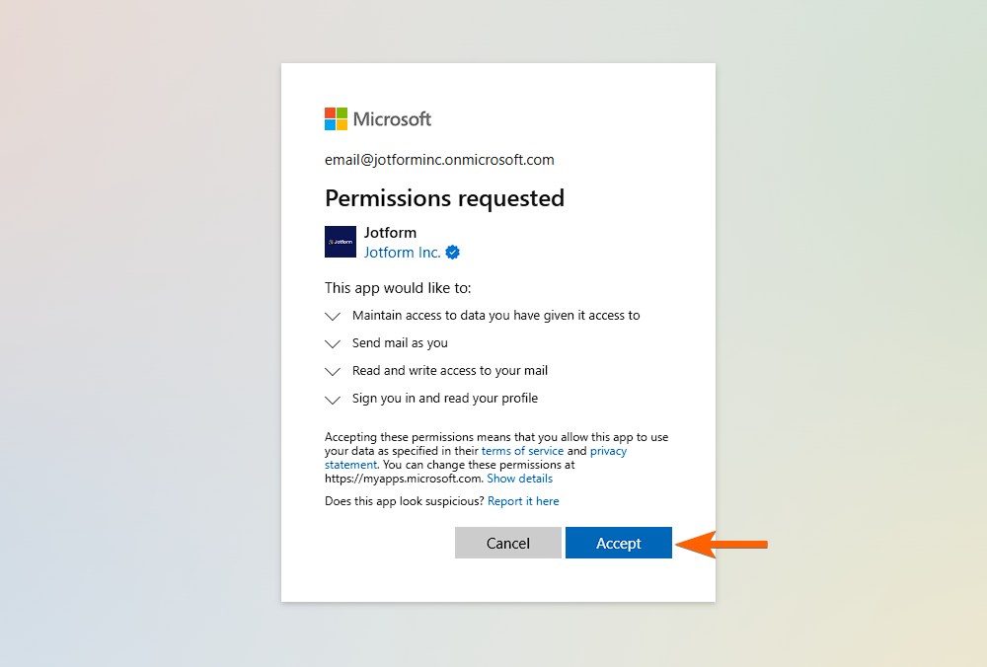
Task: Open the terms of service link
Action: (x=522, y=451)
